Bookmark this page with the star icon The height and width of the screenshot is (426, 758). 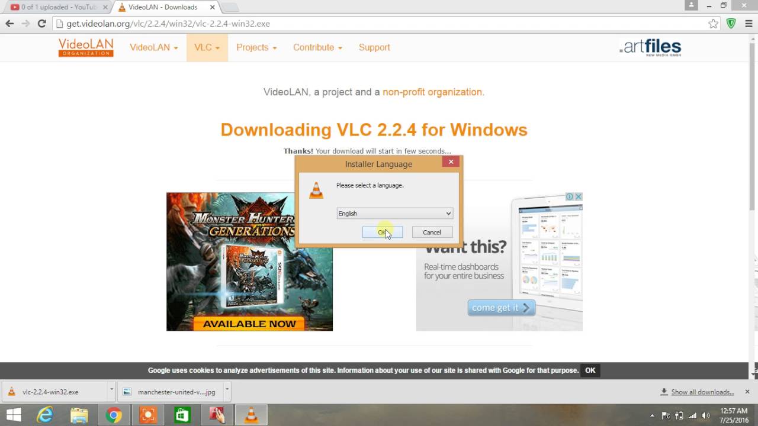coord(713,24)
